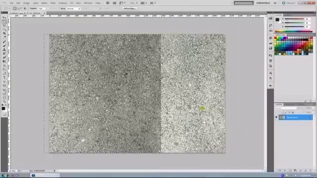Select the Move tool
Image resolution: width=317 pixels, height=178 pixels.
[x=4, y=18]
